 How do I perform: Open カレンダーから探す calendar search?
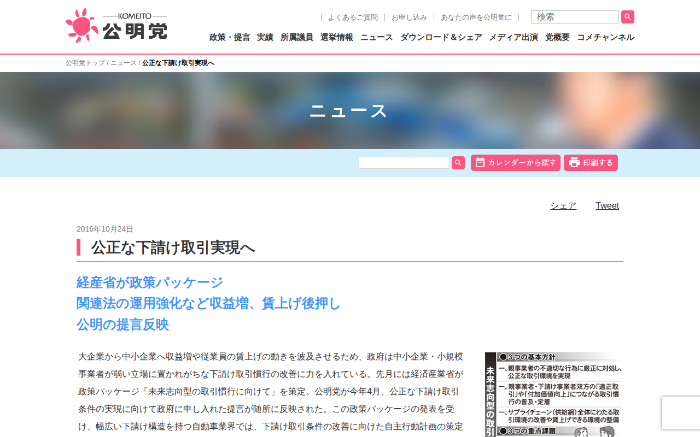coord(516,163)
